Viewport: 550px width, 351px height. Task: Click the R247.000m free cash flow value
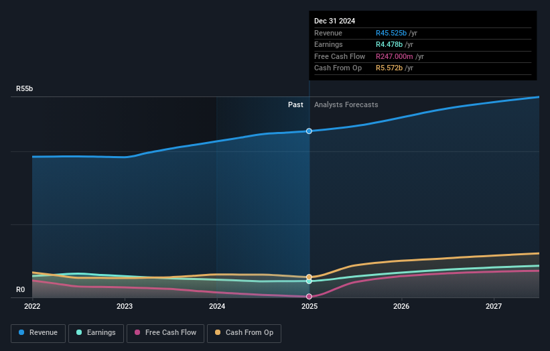(x=395, y=56)
